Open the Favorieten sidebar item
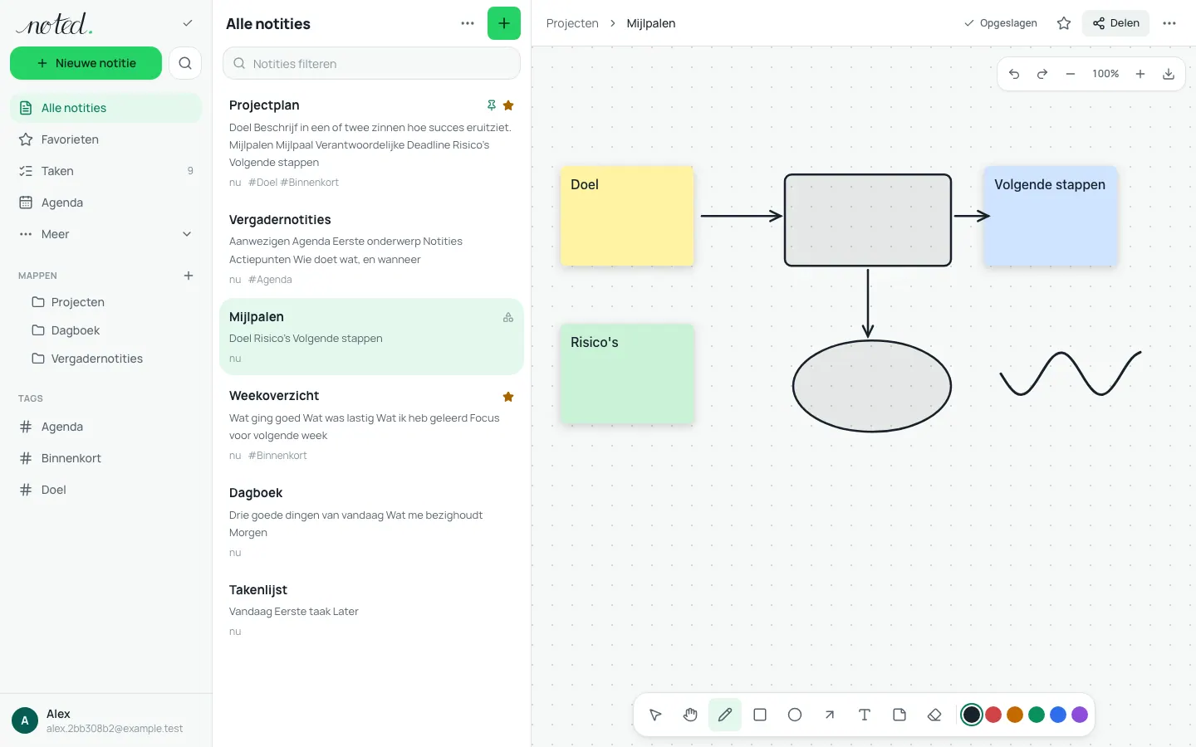 pyautogui.click(x=105, y=139)
